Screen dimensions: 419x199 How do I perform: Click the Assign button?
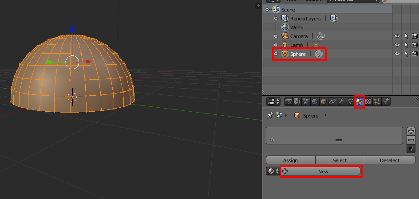click(290, 160)
